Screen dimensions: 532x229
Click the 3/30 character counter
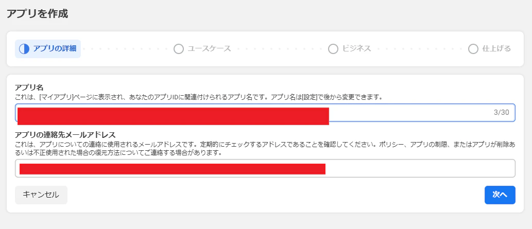point(502,113)
